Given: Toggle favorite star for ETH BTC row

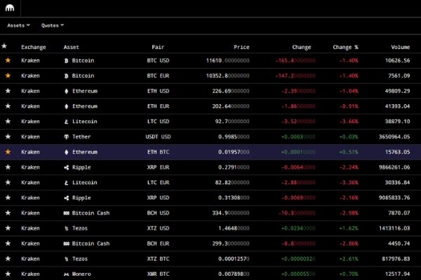Looking at the screenshot, I should tap(8, 152).
